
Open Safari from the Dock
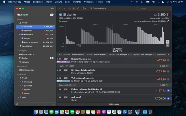click(x=46, y=112)
